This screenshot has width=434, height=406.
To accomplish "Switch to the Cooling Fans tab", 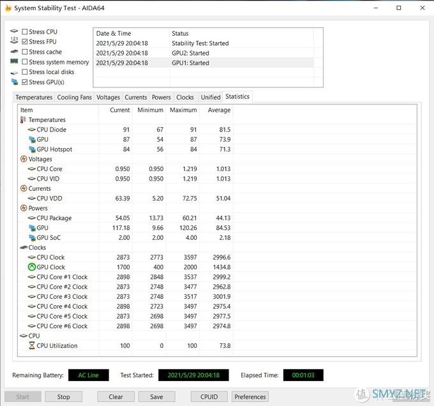I will click(x=74, y=98).
